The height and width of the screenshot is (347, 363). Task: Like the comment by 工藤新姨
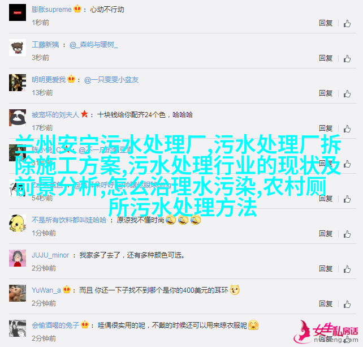(347, 58)
